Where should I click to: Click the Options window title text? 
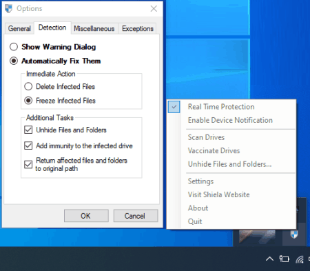[30, 9]
